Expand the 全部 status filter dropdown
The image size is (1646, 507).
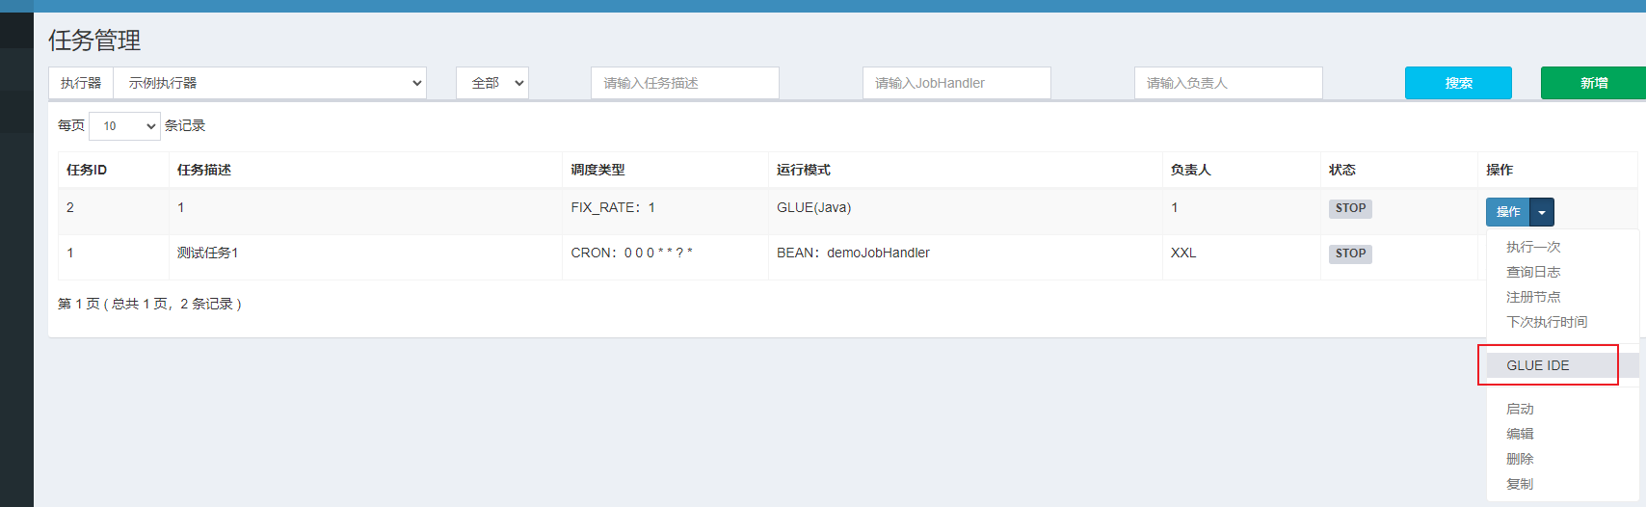tap(492, 83)
